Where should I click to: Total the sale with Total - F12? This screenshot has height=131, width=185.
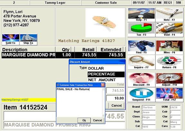(170, 95)
